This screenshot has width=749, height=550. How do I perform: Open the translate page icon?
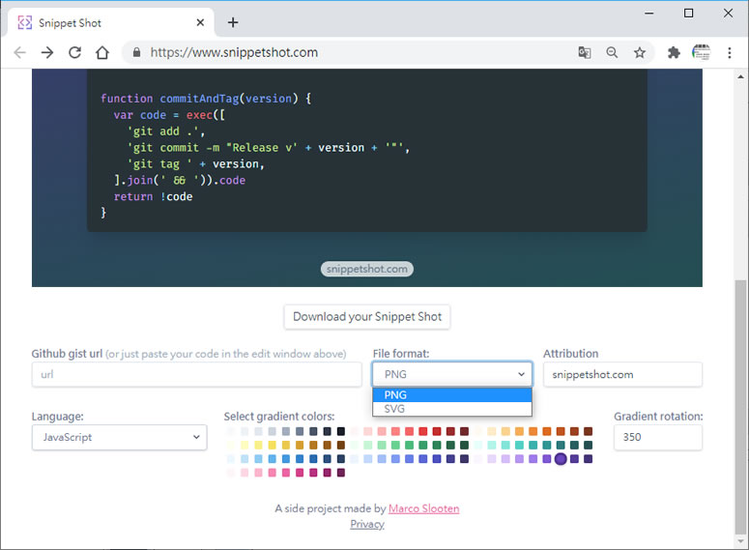[584, 52]
